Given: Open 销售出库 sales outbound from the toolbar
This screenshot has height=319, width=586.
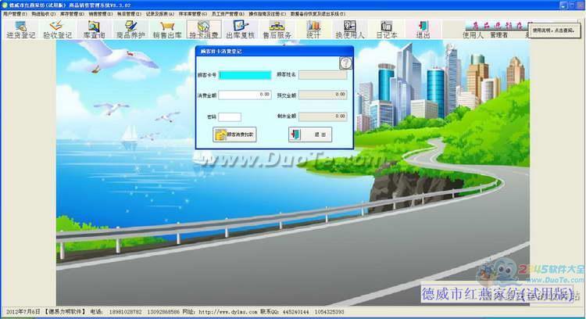Looking at the screenshot, I should (166, 30).
